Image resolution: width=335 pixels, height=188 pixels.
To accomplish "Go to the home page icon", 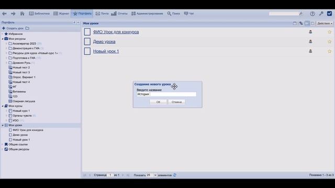I will pos(22,14).
